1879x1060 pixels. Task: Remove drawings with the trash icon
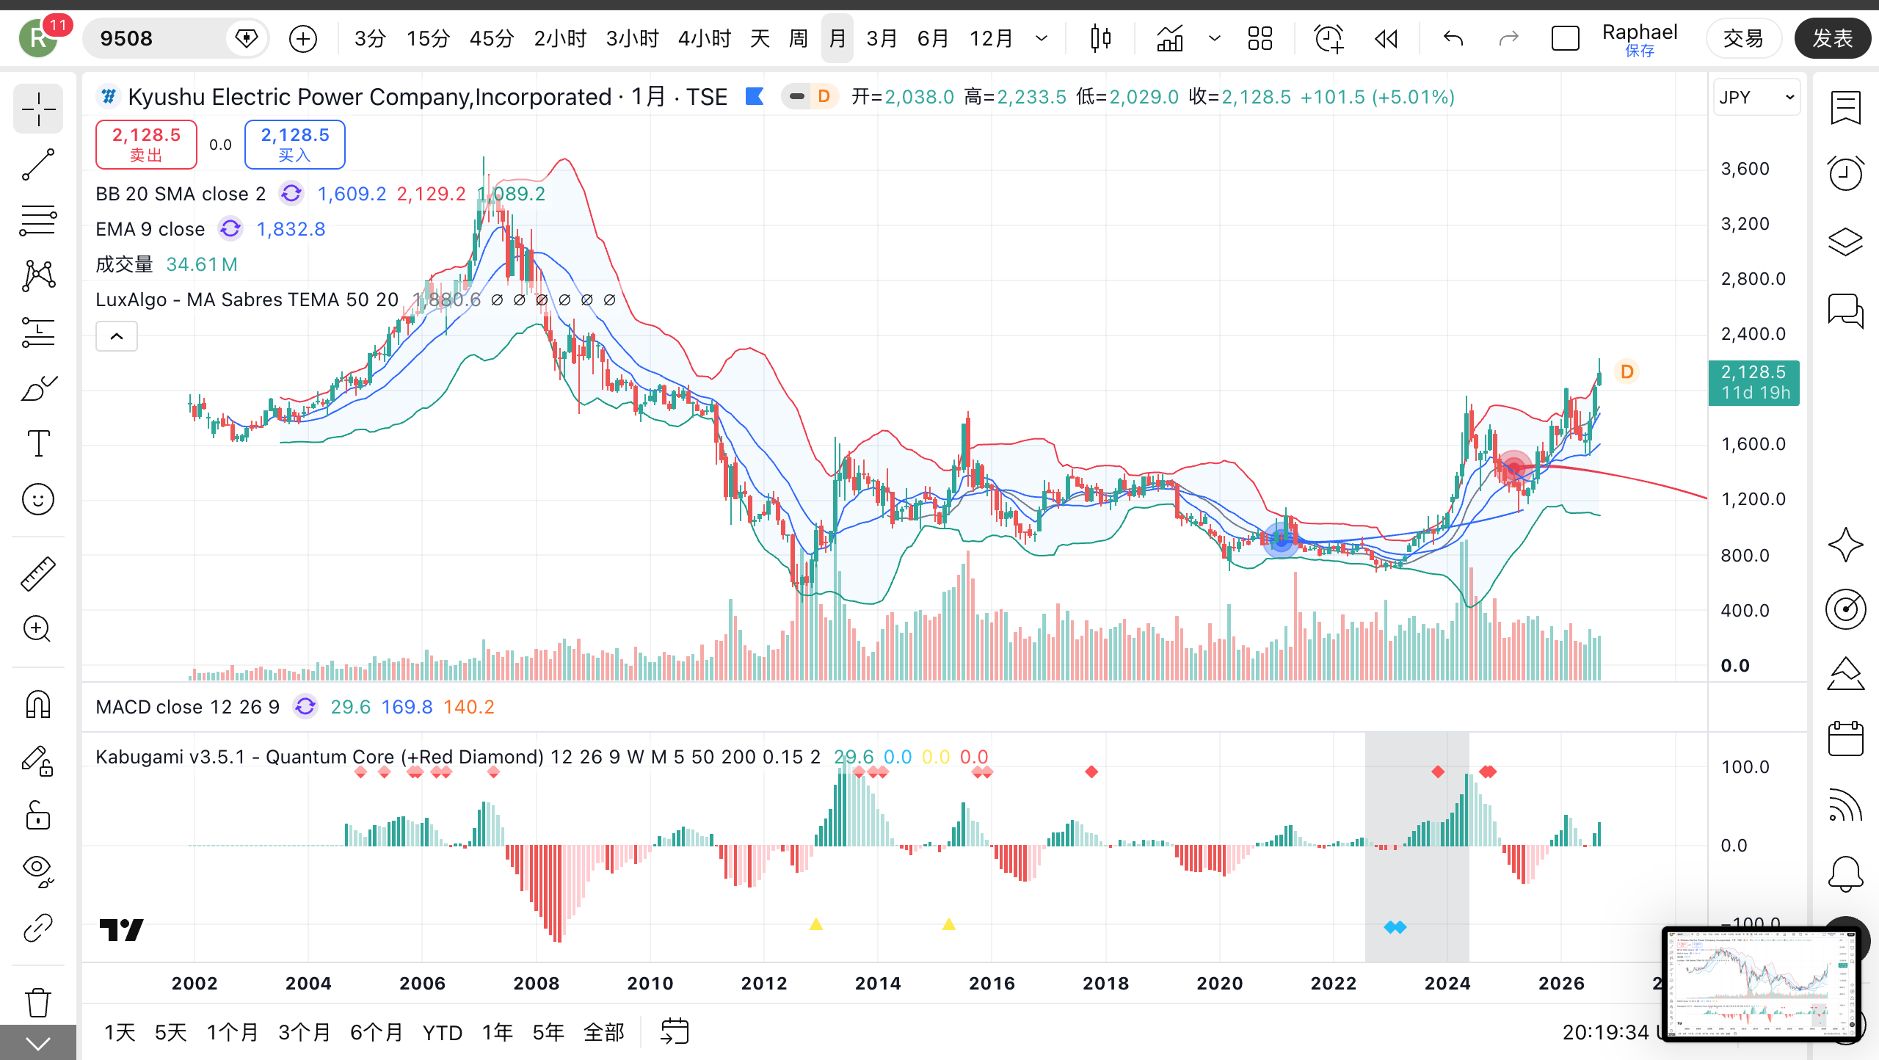pos(38,1002)
